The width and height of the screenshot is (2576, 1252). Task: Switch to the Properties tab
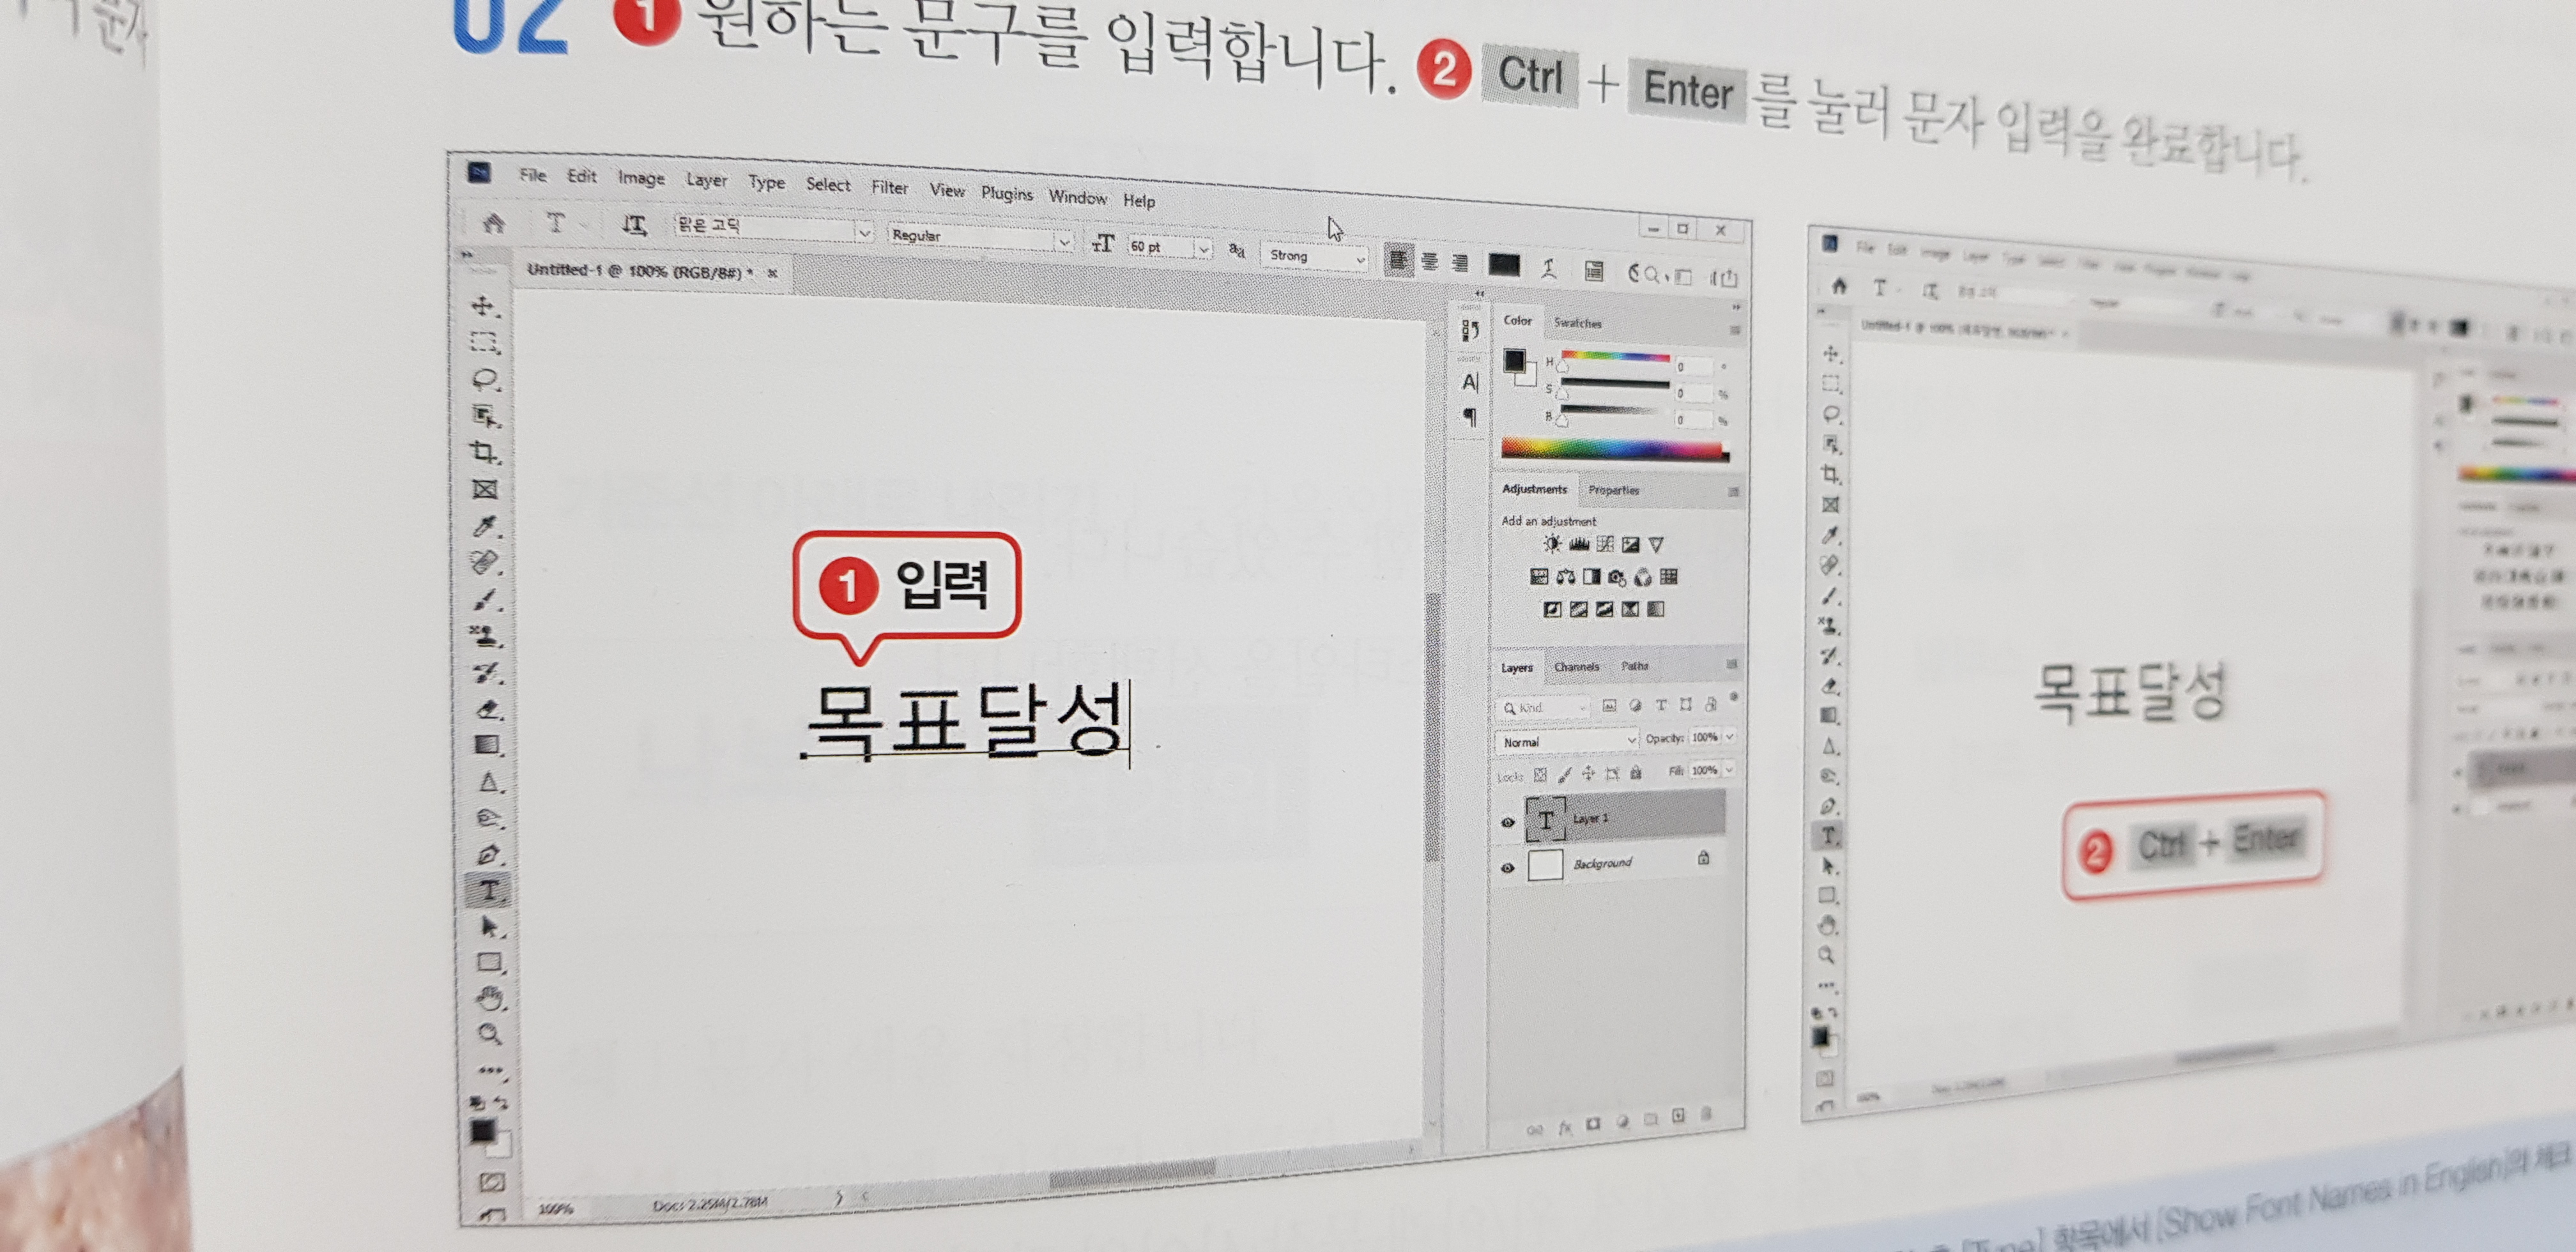pos(1613,490)
